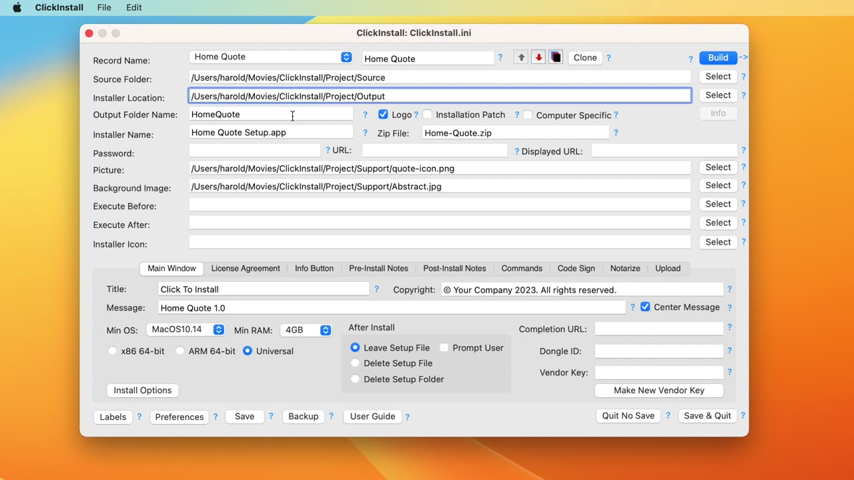Open help for Output Folder Name
The image size is (854, 480).
365,115
